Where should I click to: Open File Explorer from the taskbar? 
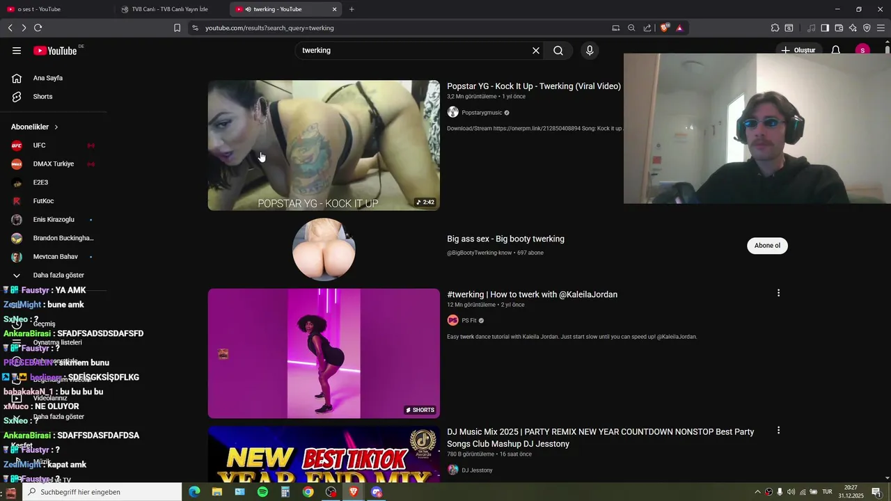click(x=217, y=492)
